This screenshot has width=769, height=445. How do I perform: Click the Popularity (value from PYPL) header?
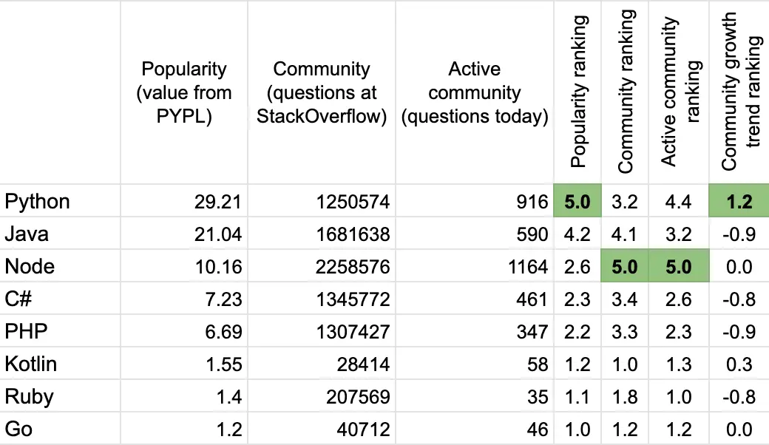tap(184, 92)
